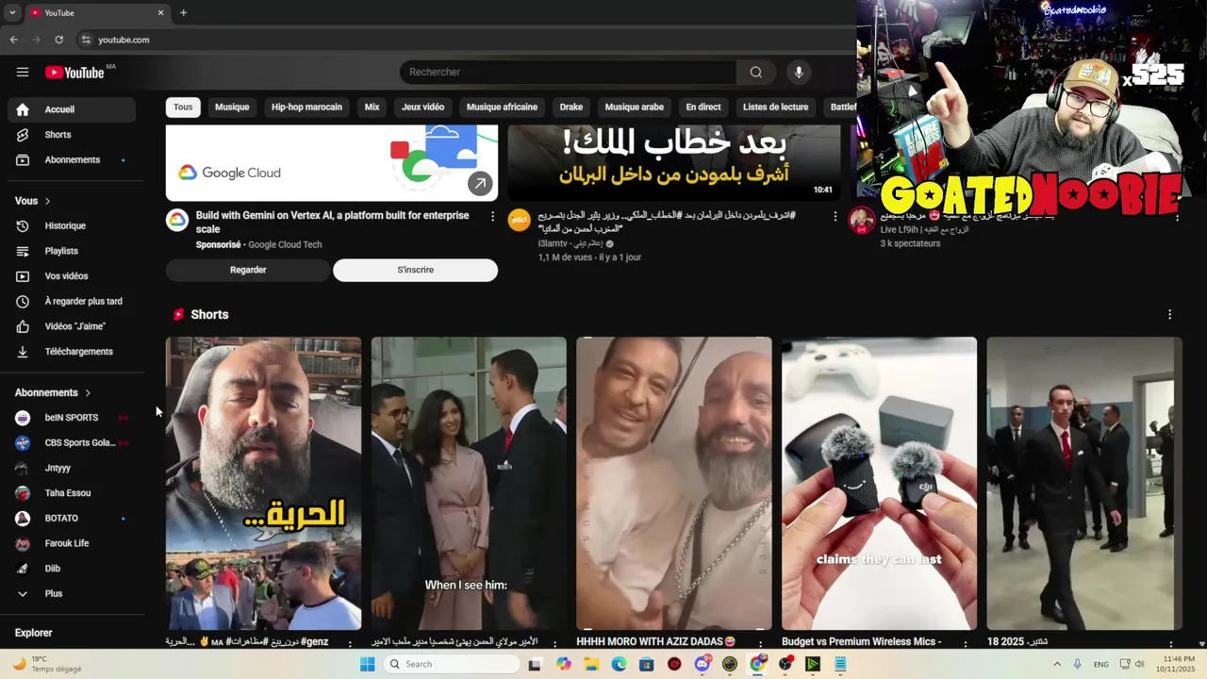
Task: Select the Hip-hop marocain filter chip
Action: [x=306, y=108]
